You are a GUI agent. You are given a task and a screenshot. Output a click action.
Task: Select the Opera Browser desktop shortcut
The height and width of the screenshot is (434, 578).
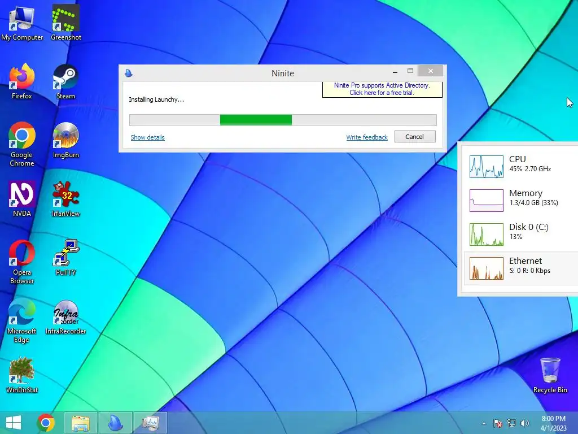tap(22, 262)
